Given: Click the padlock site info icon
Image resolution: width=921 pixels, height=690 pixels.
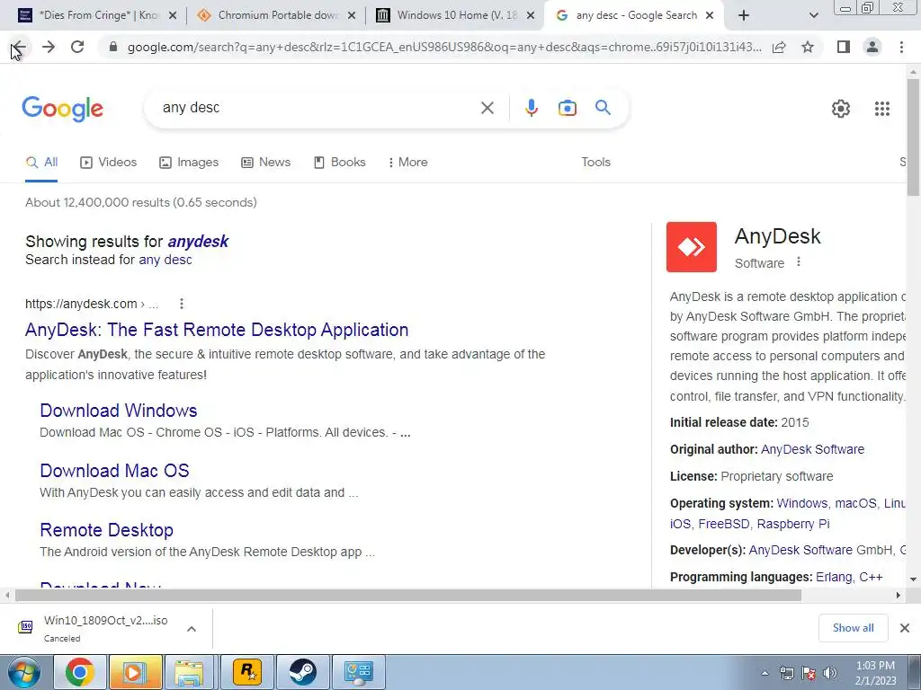Looking at the screenshot, I should (x=113, y=47).
